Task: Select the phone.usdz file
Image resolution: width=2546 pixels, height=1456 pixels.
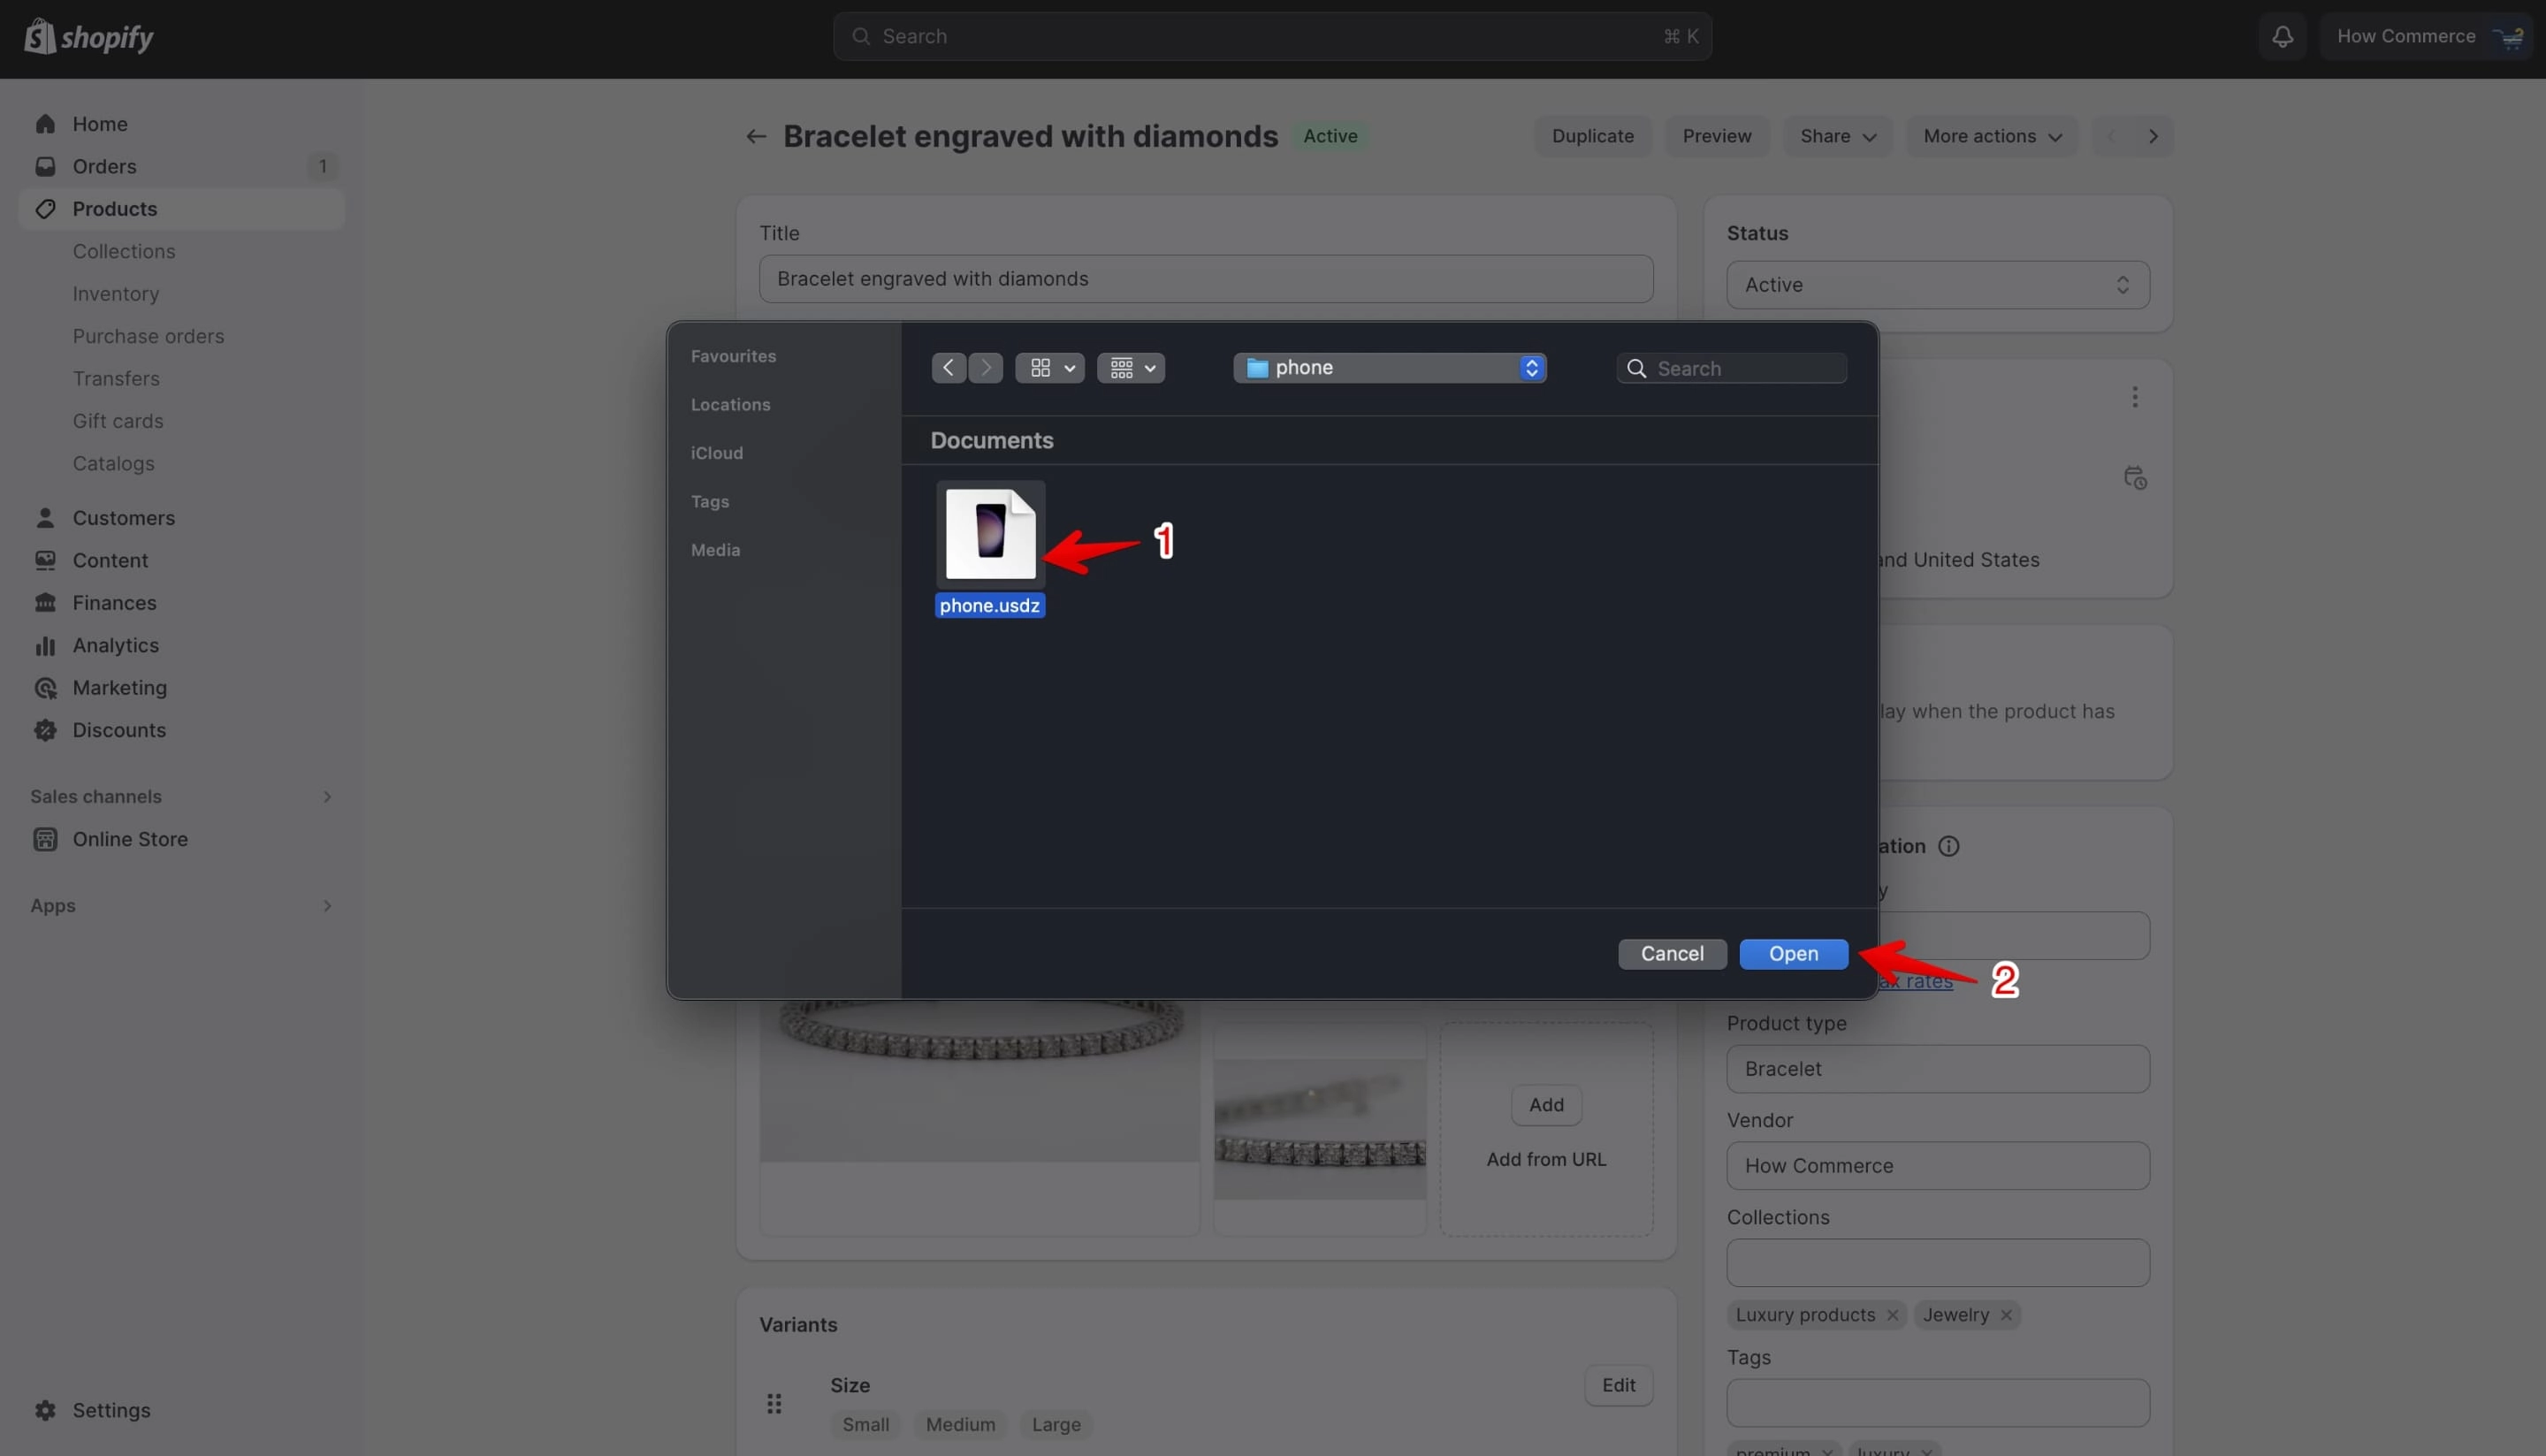Action: tap(990, 549)
